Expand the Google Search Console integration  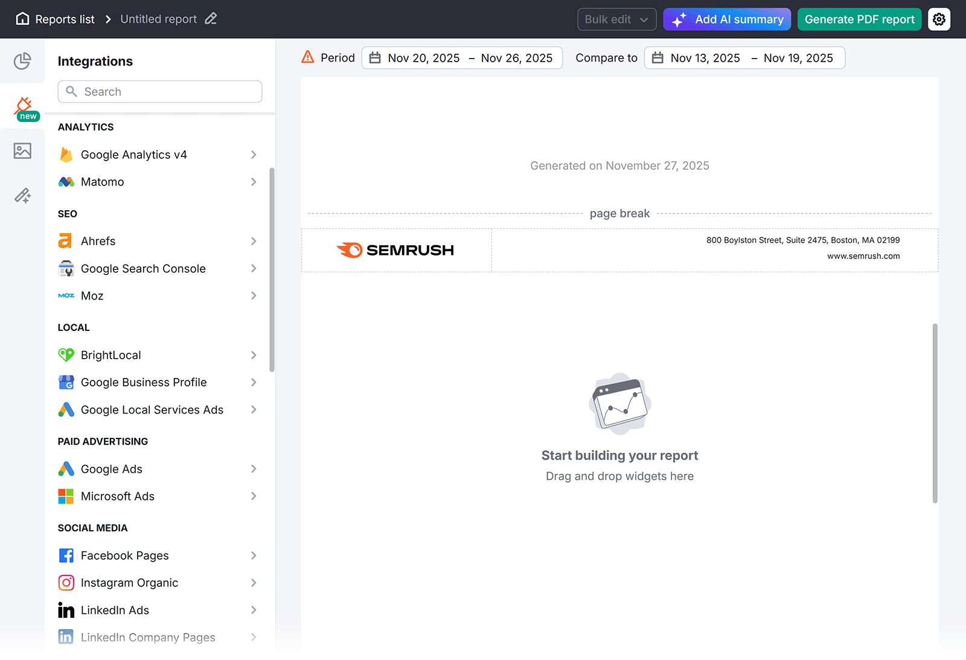254,268
